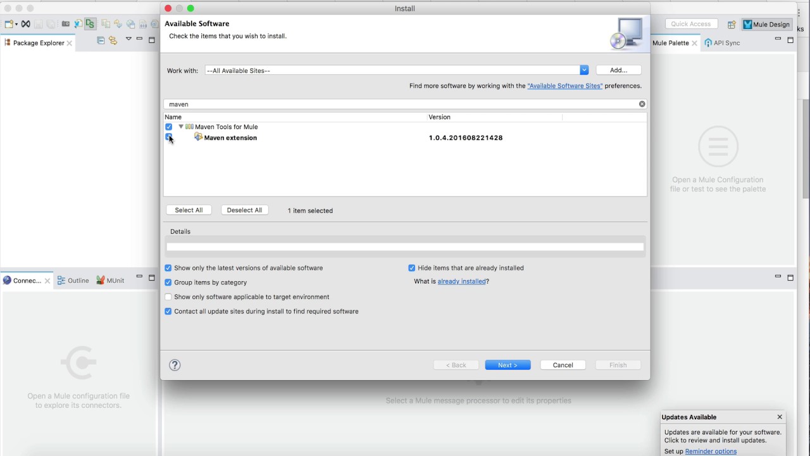Click the sync arrows icon in the main toolbar
The height and width of the screenshot is (456, 810).
[x=118, y=24]
